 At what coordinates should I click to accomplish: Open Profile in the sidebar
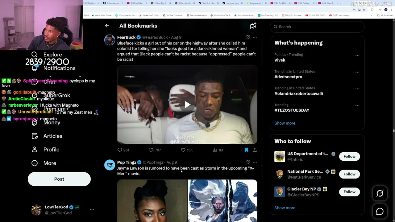pyautogui.click(x=45, y=150)
